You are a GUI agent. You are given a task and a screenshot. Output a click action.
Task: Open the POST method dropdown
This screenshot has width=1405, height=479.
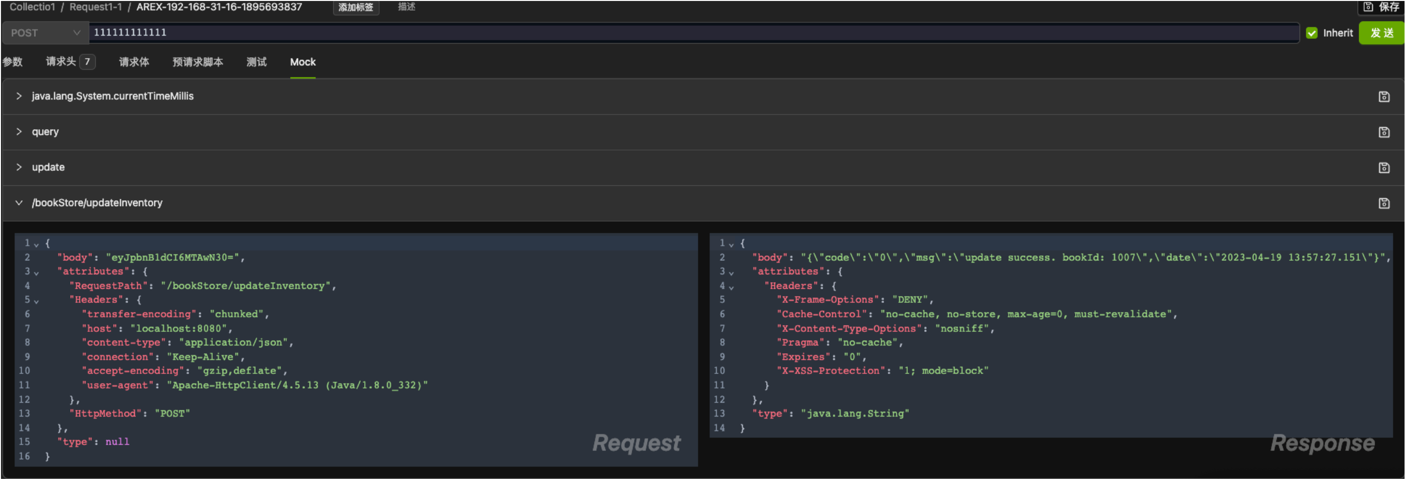pyautogui.click(x=45, y=33)
